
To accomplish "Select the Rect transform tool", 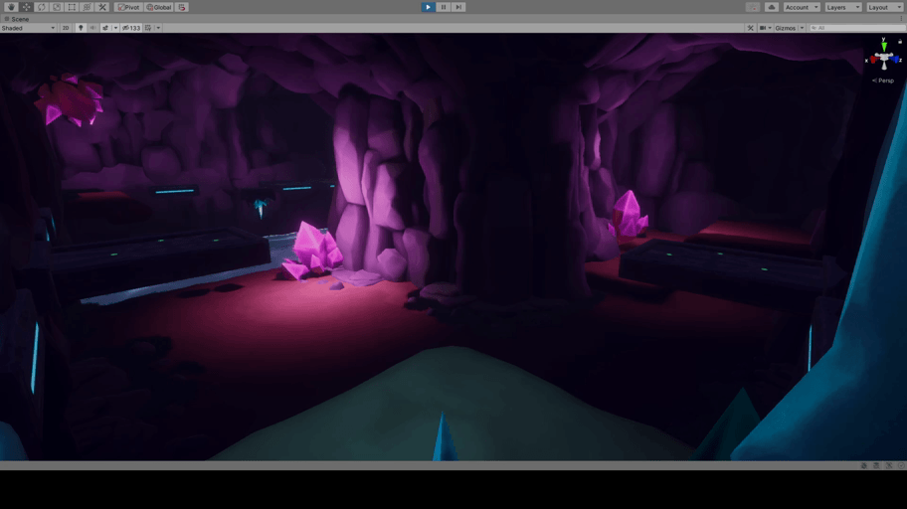I will coord(72,7).
